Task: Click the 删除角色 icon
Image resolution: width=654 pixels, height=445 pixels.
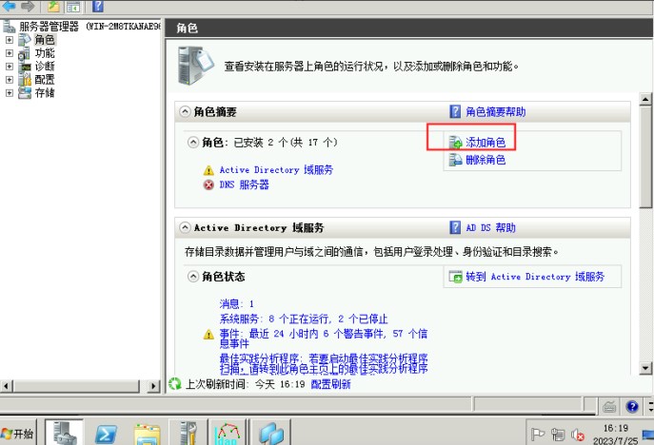Action: 455,160
